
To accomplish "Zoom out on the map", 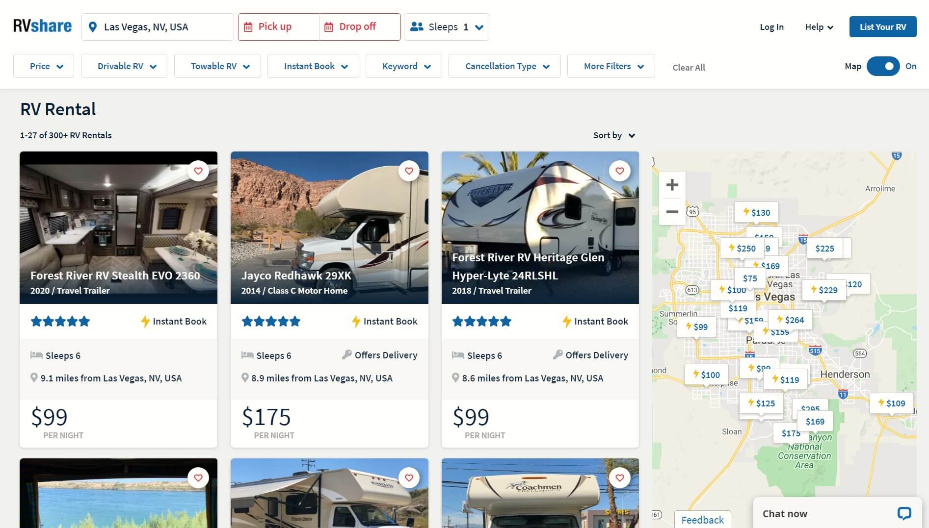I will point(672,212).
